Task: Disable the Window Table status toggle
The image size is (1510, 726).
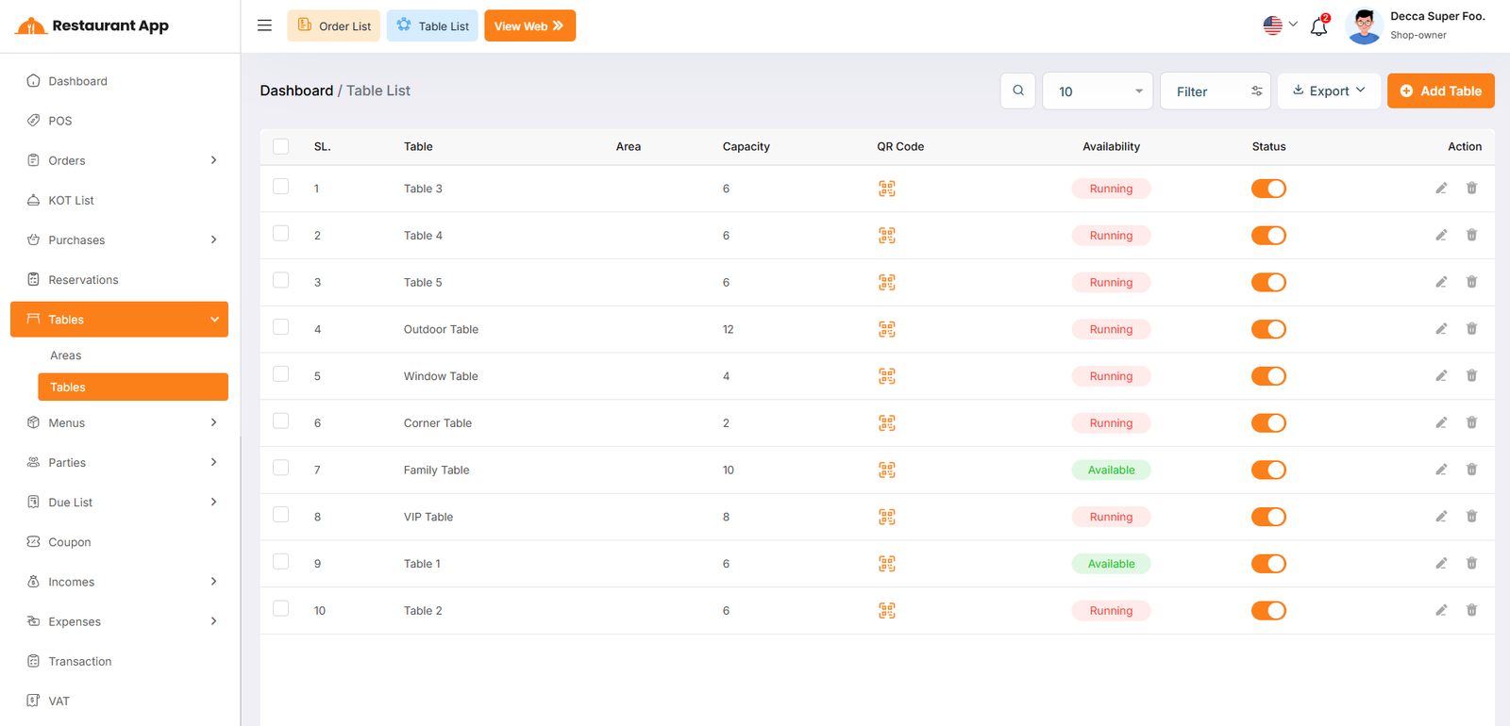Action: coord(1267,376)
